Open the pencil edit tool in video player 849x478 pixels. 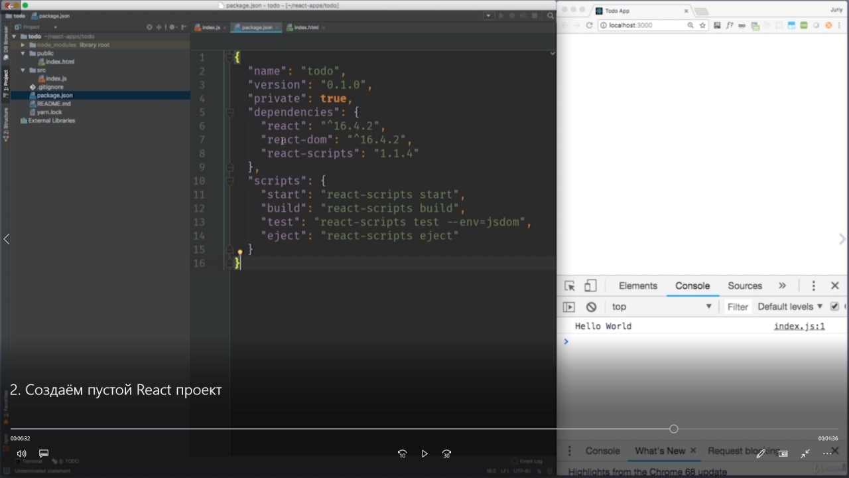tap(761, 454)
